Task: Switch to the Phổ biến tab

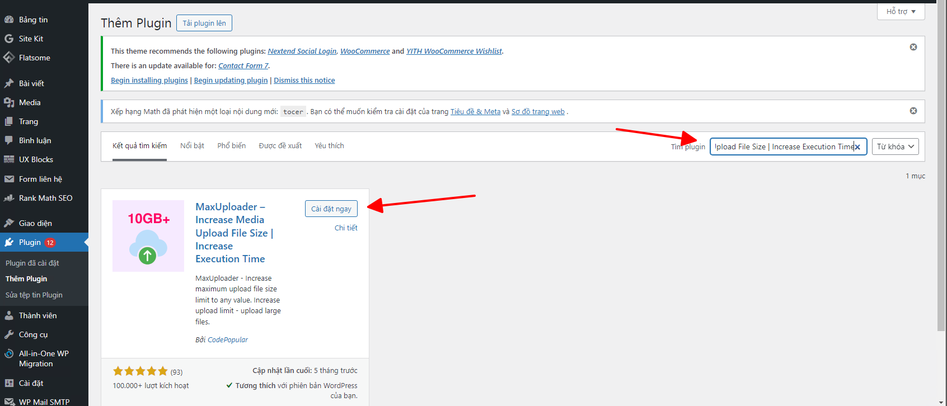Action: (x=232, y=146)
